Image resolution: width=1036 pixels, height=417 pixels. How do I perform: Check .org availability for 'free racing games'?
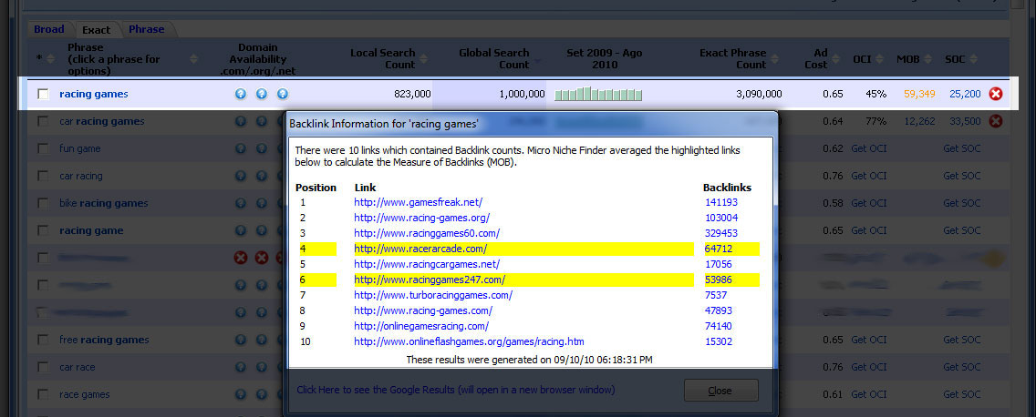click(x=262, y=340)
